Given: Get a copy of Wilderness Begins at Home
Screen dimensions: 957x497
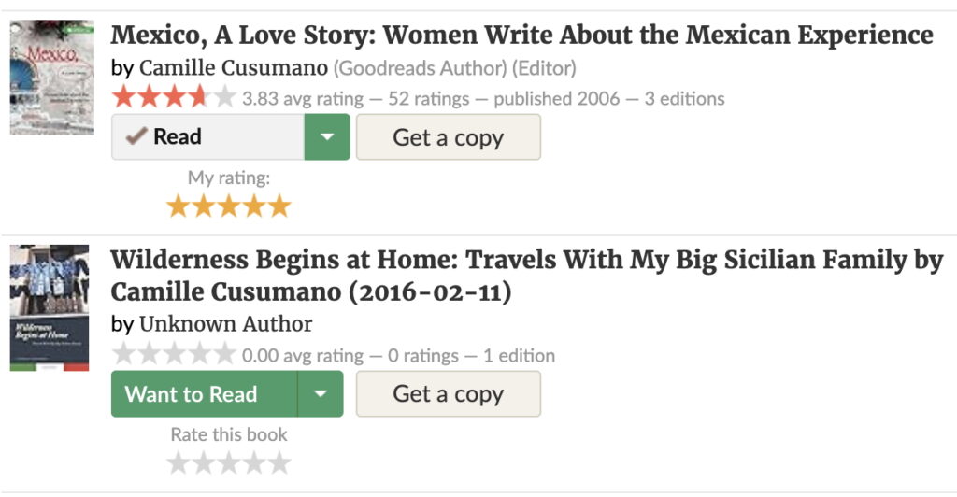Looking at the screenshot, I should (x=448, y=394).
